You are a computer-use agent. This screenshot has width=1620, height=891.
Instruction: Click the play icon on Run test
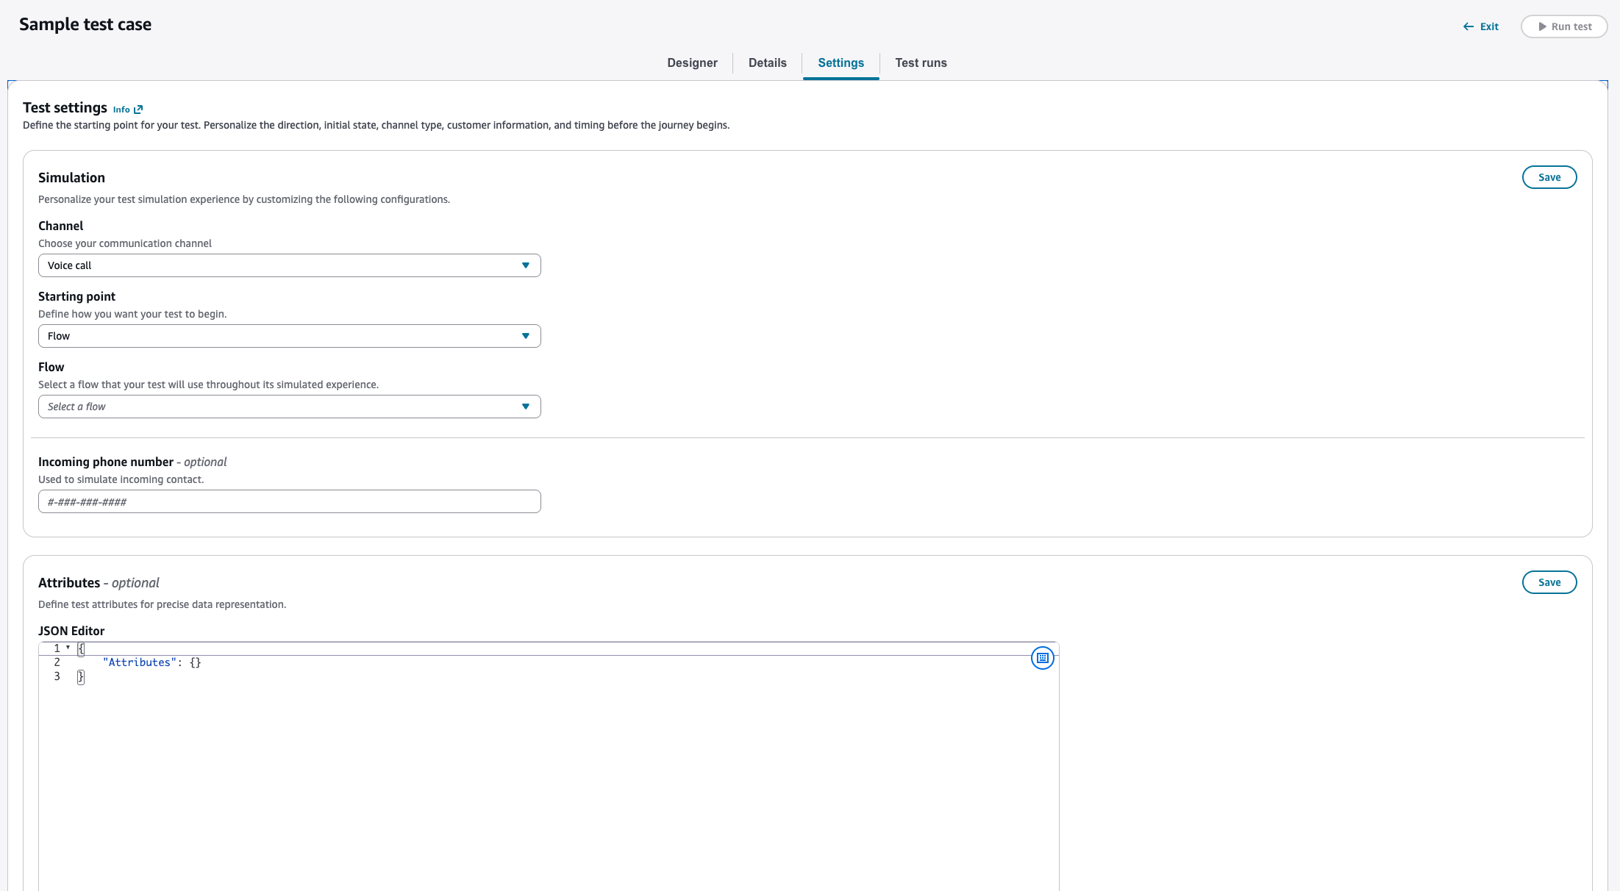click(1542, 26)
